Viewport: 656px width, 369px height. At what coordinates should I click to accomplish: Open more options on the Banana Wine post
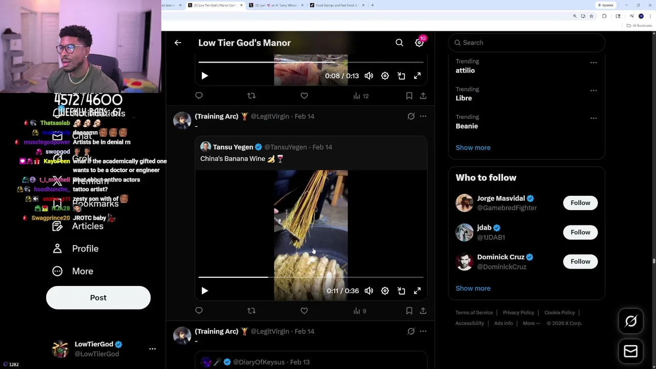click(423, 116)
